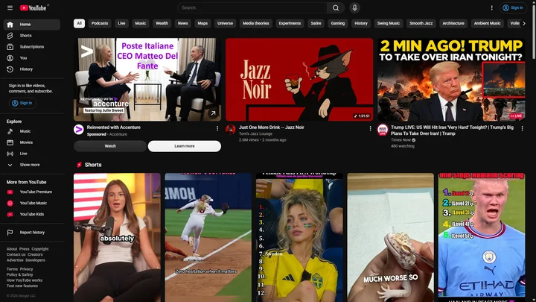Start voice search with microphone icon
The image size is (536, 302).
[x=354, y=7]
